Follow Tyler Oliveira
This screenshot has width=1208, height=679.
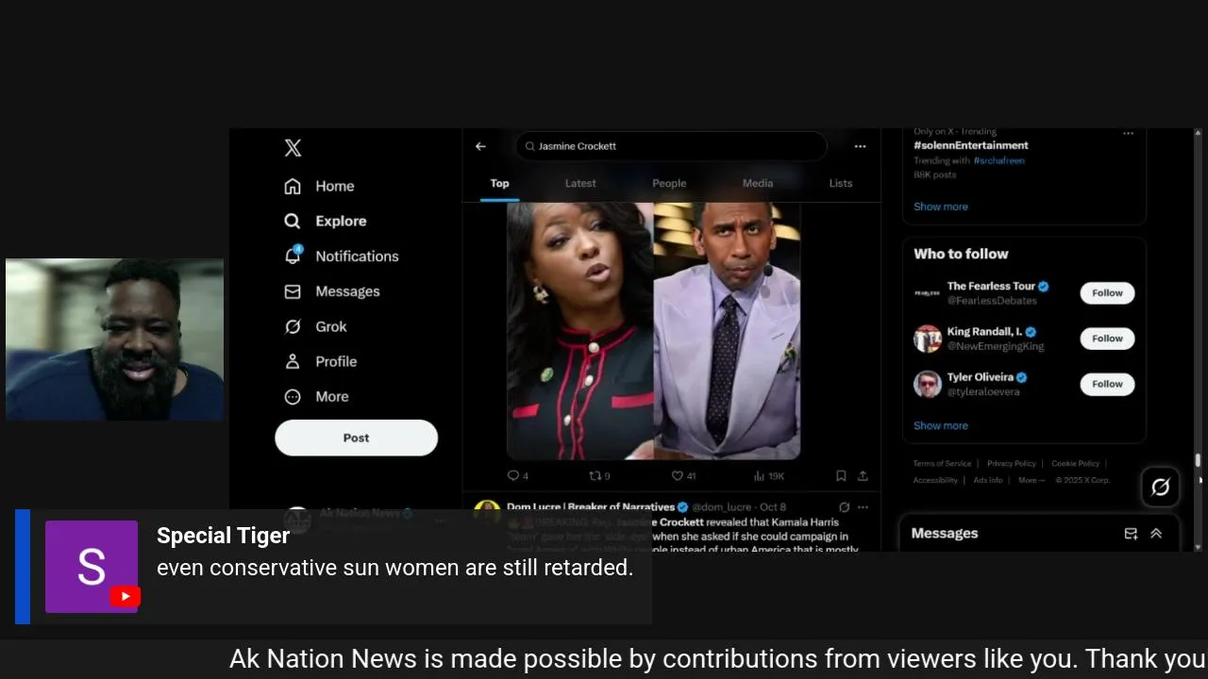(1107, 384)
